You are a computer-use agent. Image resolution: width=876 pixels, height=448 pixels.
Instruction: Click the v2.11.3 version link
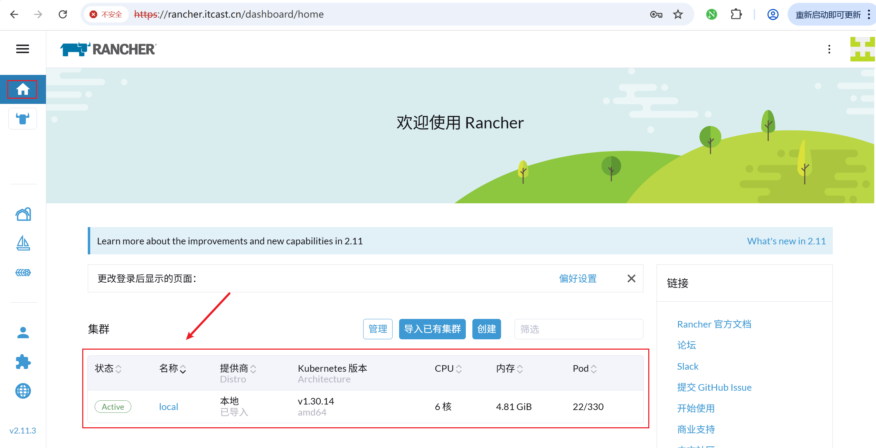[x=23, y=431]
